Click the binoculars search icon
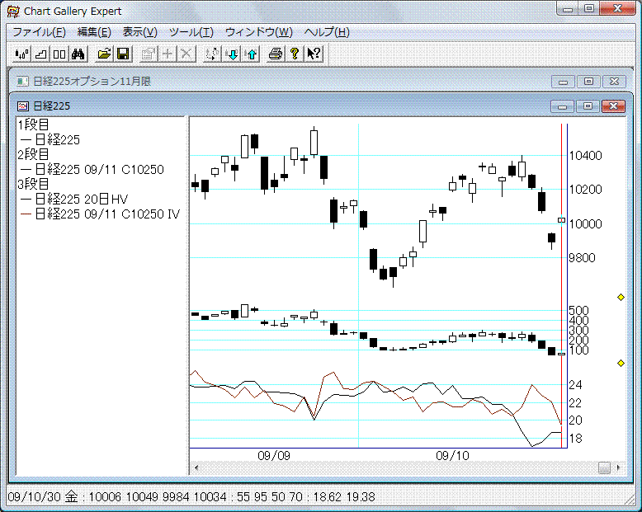642x512 pixels. point(78,54)
